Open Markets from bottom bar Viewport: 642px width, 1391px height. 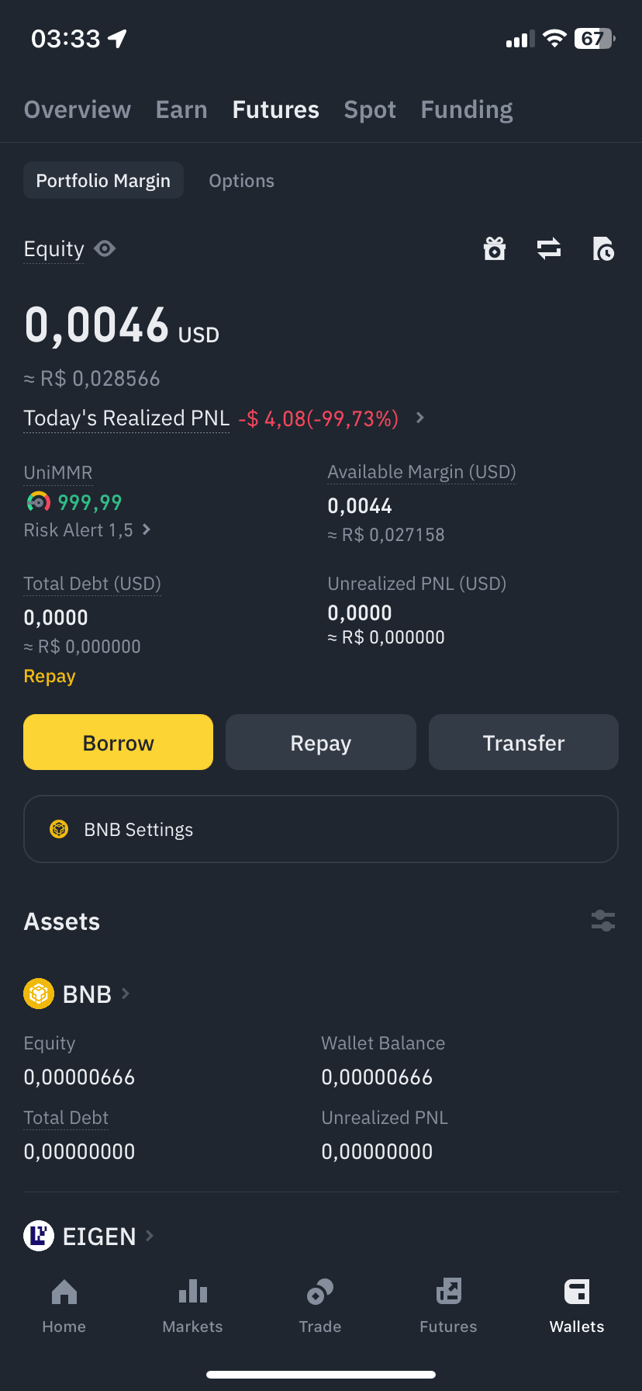[192, 1306]
